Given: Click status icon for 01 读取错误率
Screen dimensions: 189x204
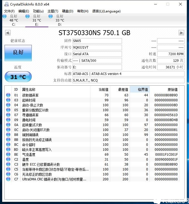Looking at the screenshot, I should [x=8, y=95].
